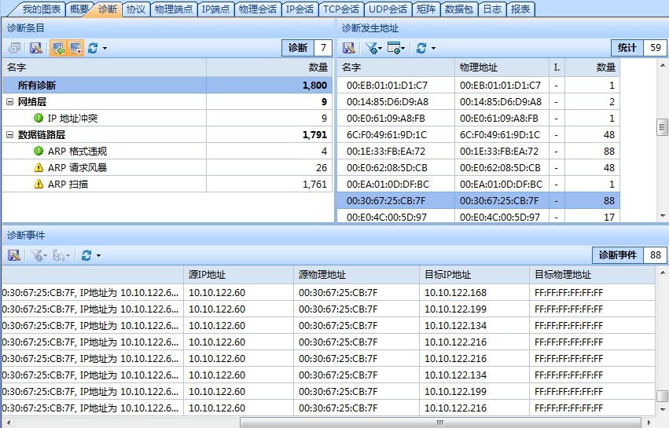Click the red-marked computer icon in diagnosis toolbar
669x428 pixels.
75,48
